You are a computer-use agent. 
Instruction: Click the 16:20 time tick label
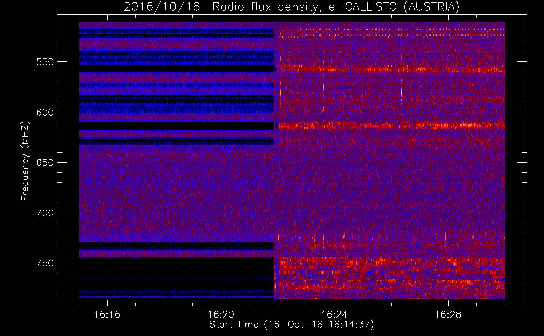pos(221,315)
